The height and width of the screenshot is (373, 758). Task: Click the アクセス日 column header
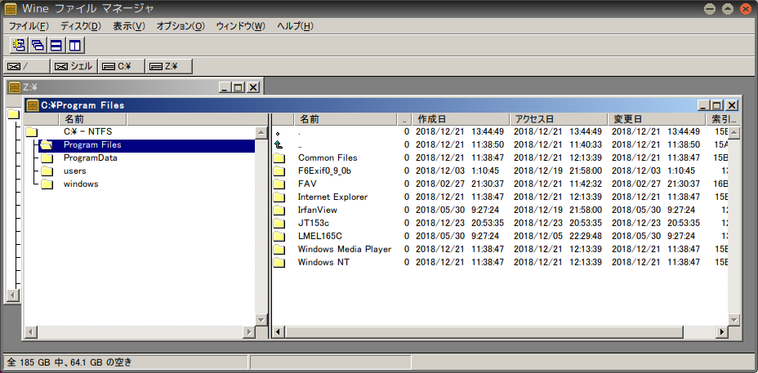coord(559,119)
